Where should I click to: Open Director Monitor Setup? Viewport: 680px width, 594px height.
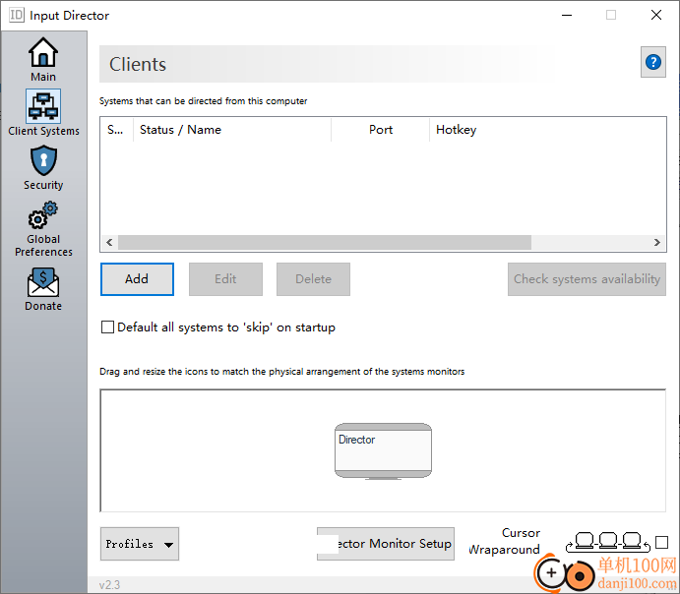[386, 544]
